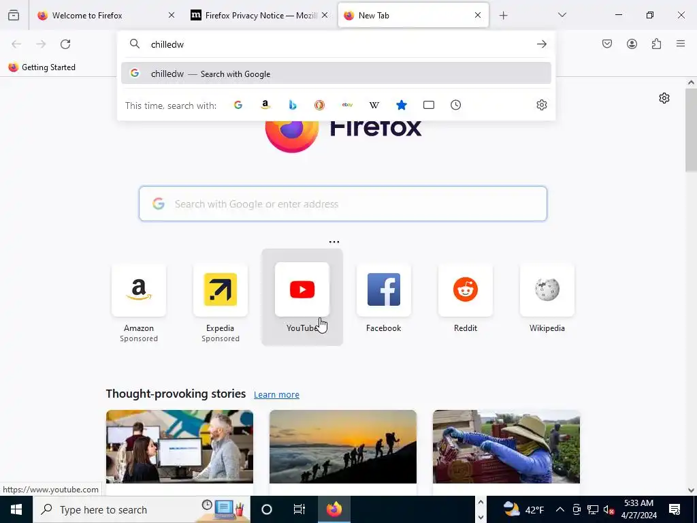Open search settings gear in dropdown
The height and width of the screenshot is (523, 697).
(541, 105)
